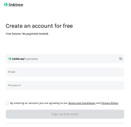
Task: Tick the terms agreement checkbox
Action: [x=7, y=103]
